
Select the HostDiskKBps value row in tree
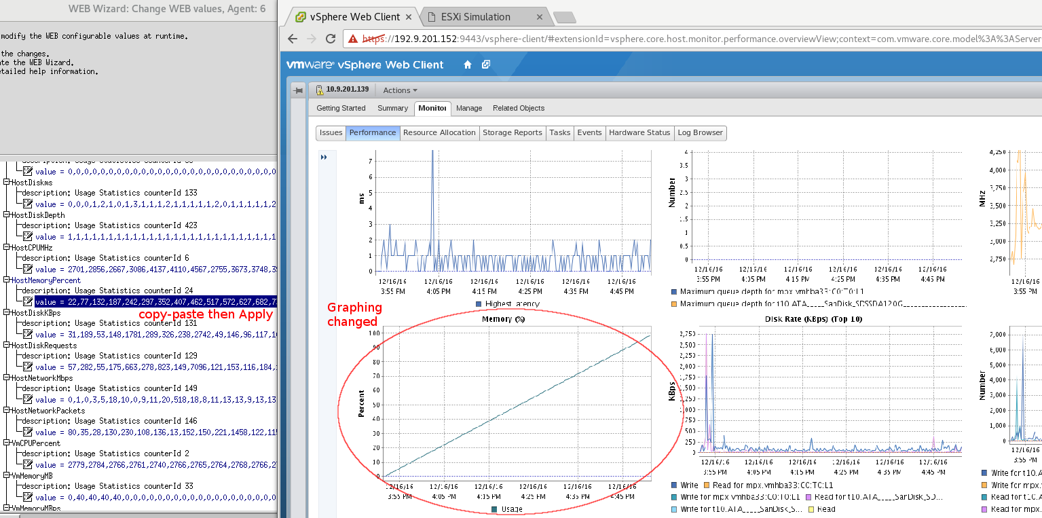[156, 334]
